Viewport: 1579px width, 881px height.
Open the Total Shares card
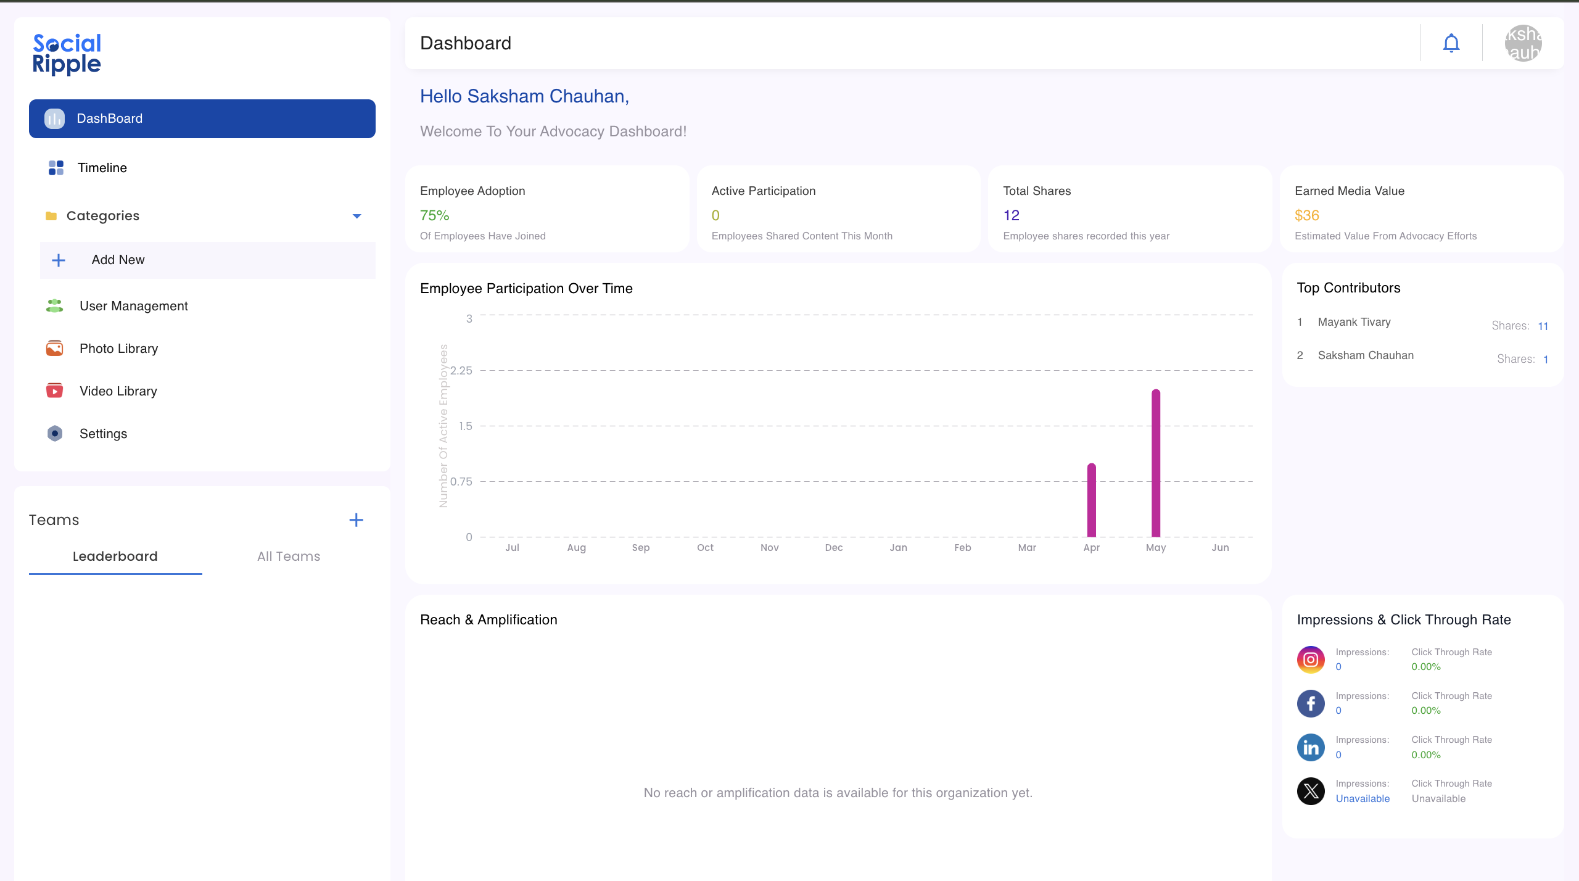1130,209
